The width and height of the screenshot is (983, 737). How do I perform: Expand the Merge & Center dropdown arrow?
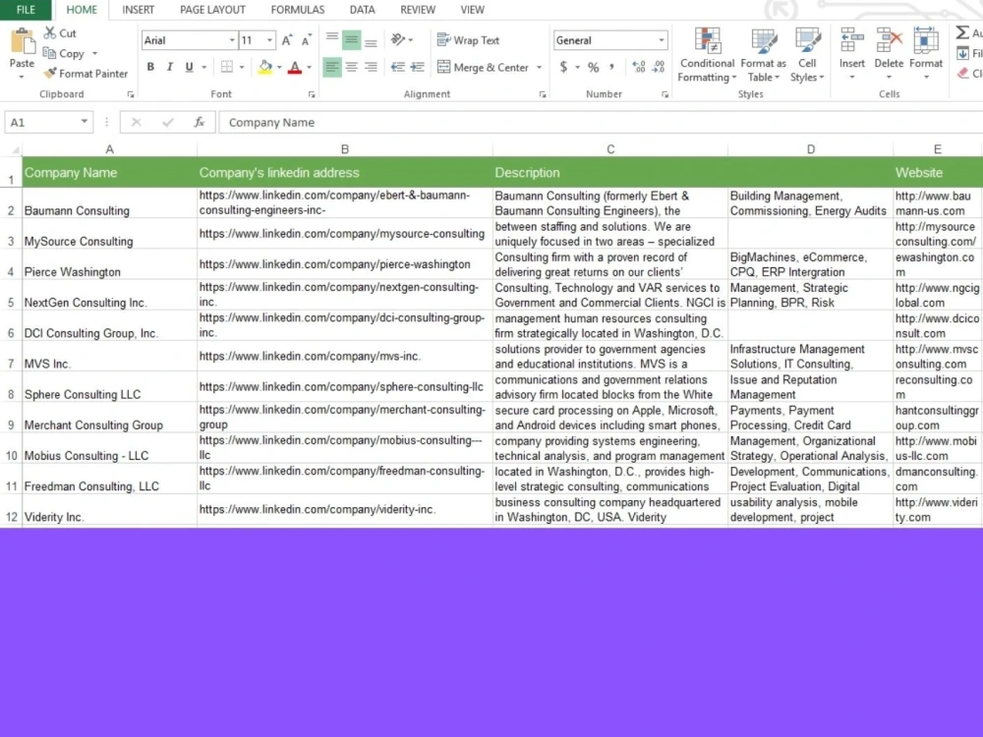click(539, 67)
